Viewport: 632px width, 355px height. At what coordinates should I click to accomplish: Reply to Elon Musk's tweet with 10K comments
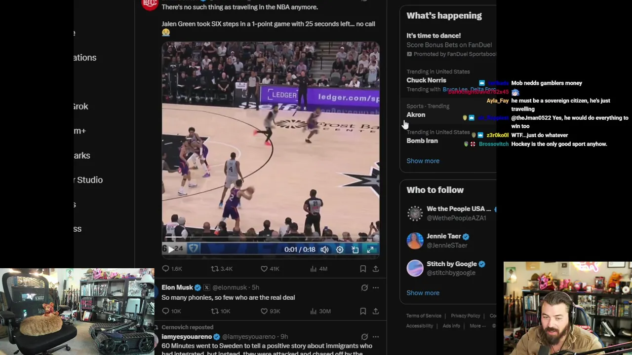(x=171, y=311)
